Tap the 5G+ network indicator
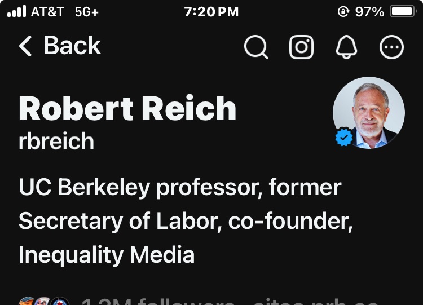The width and height of the screenshot is (423, 305). point(87,11)
